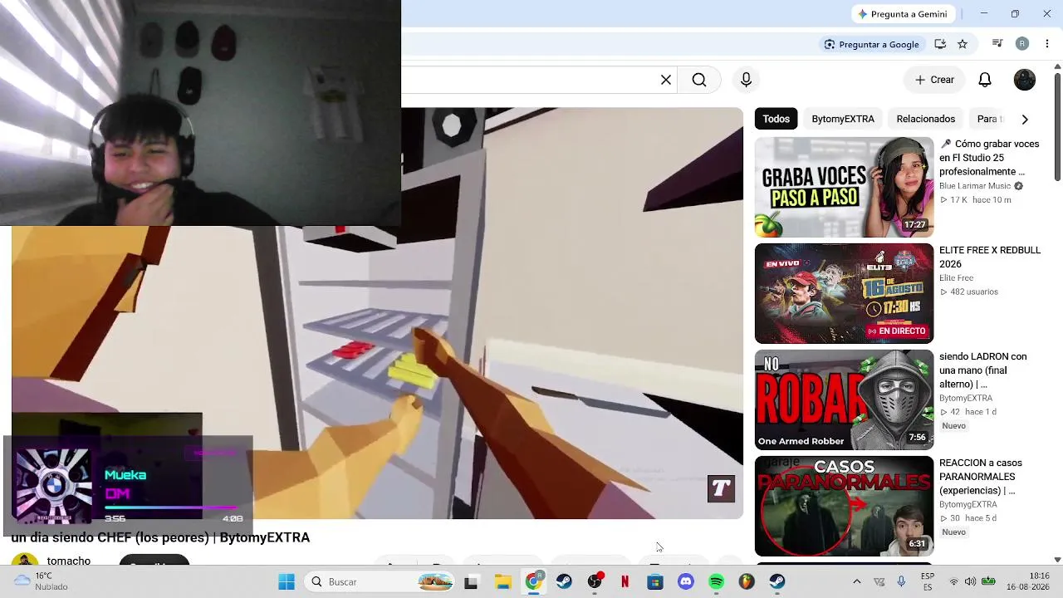This screenshot has height=598, width=1063.
Task: Click the title Cómo grabar voces en Fl Studio 25
Action: (x=989, y=158)
